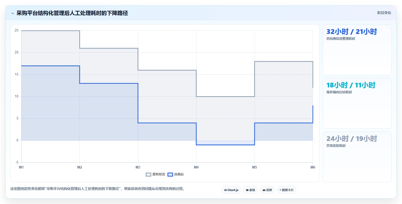
Task: Click the blue step line segment at value 17
Action: (x=50, y=66)
